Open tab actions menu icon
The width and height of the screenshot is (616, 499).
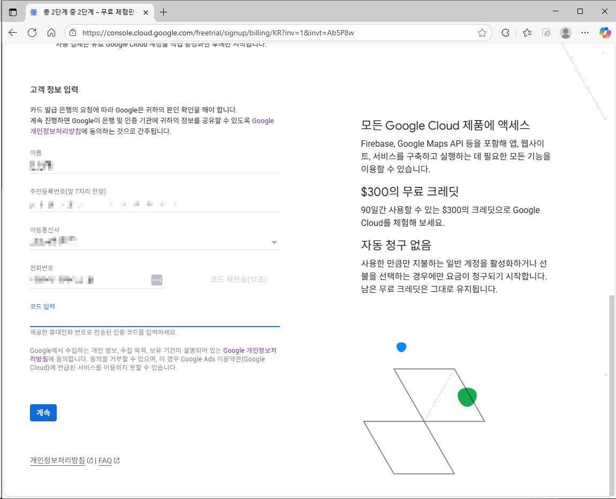pyautogui.click(x=13, y=12)
